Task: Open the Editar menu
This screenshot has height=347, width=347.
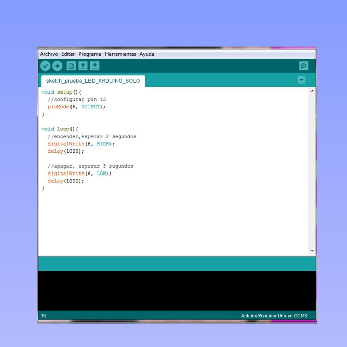Action: [x=68, y=54]
